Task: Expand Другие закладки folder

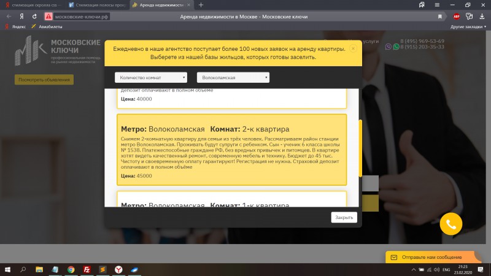Action: pos(468,26)
